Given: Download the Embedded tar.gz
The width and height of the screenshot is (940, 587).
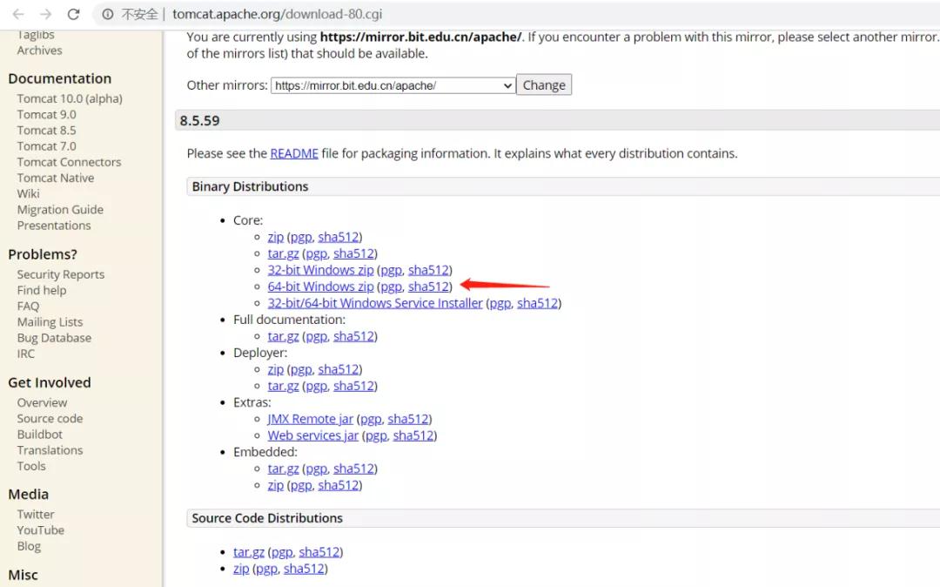Looking at the screenshot, I should 283,469.
